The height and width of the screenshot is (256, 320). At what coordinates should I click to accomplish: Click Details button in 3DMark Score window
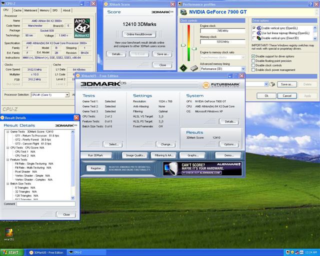(x=117, y=54)
